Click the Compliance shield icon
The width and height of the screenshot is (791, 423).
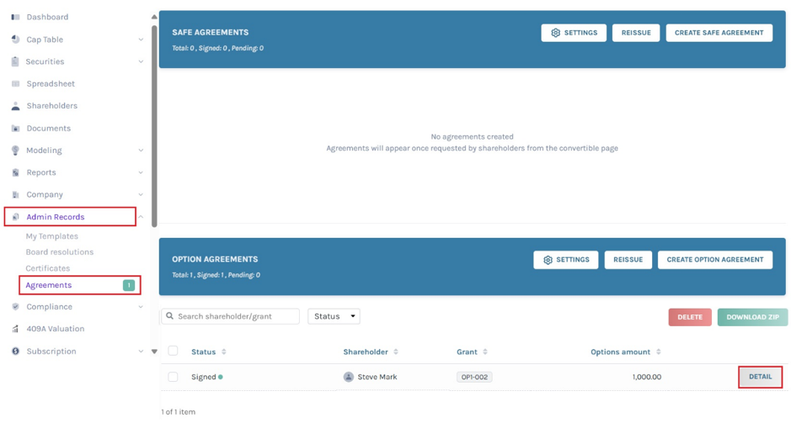pyautogui.click(x=16, y=307)
